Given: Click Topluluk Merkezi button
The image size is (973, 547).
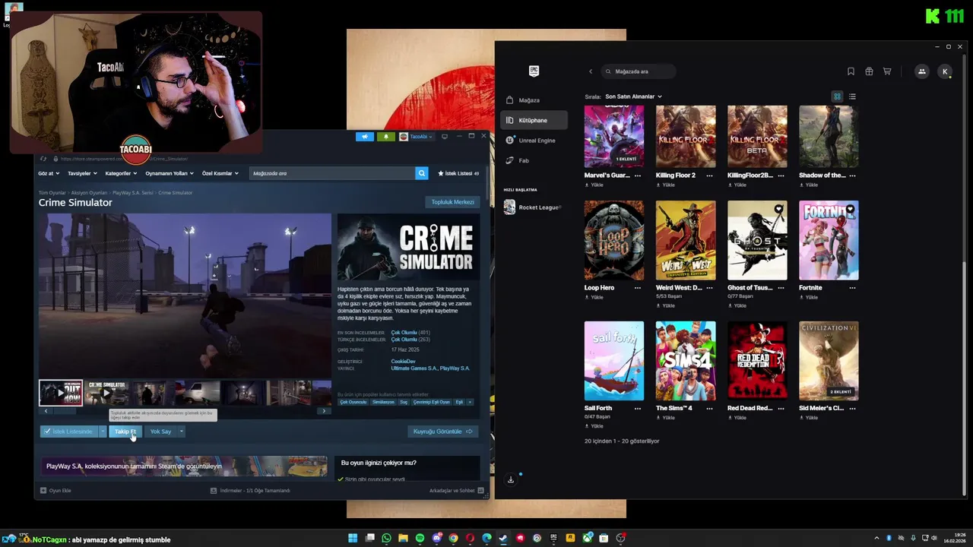Looking at the screenshot, I should tap(452, 202).
